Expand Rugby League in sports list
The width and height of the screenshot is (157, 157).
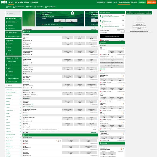20,138
